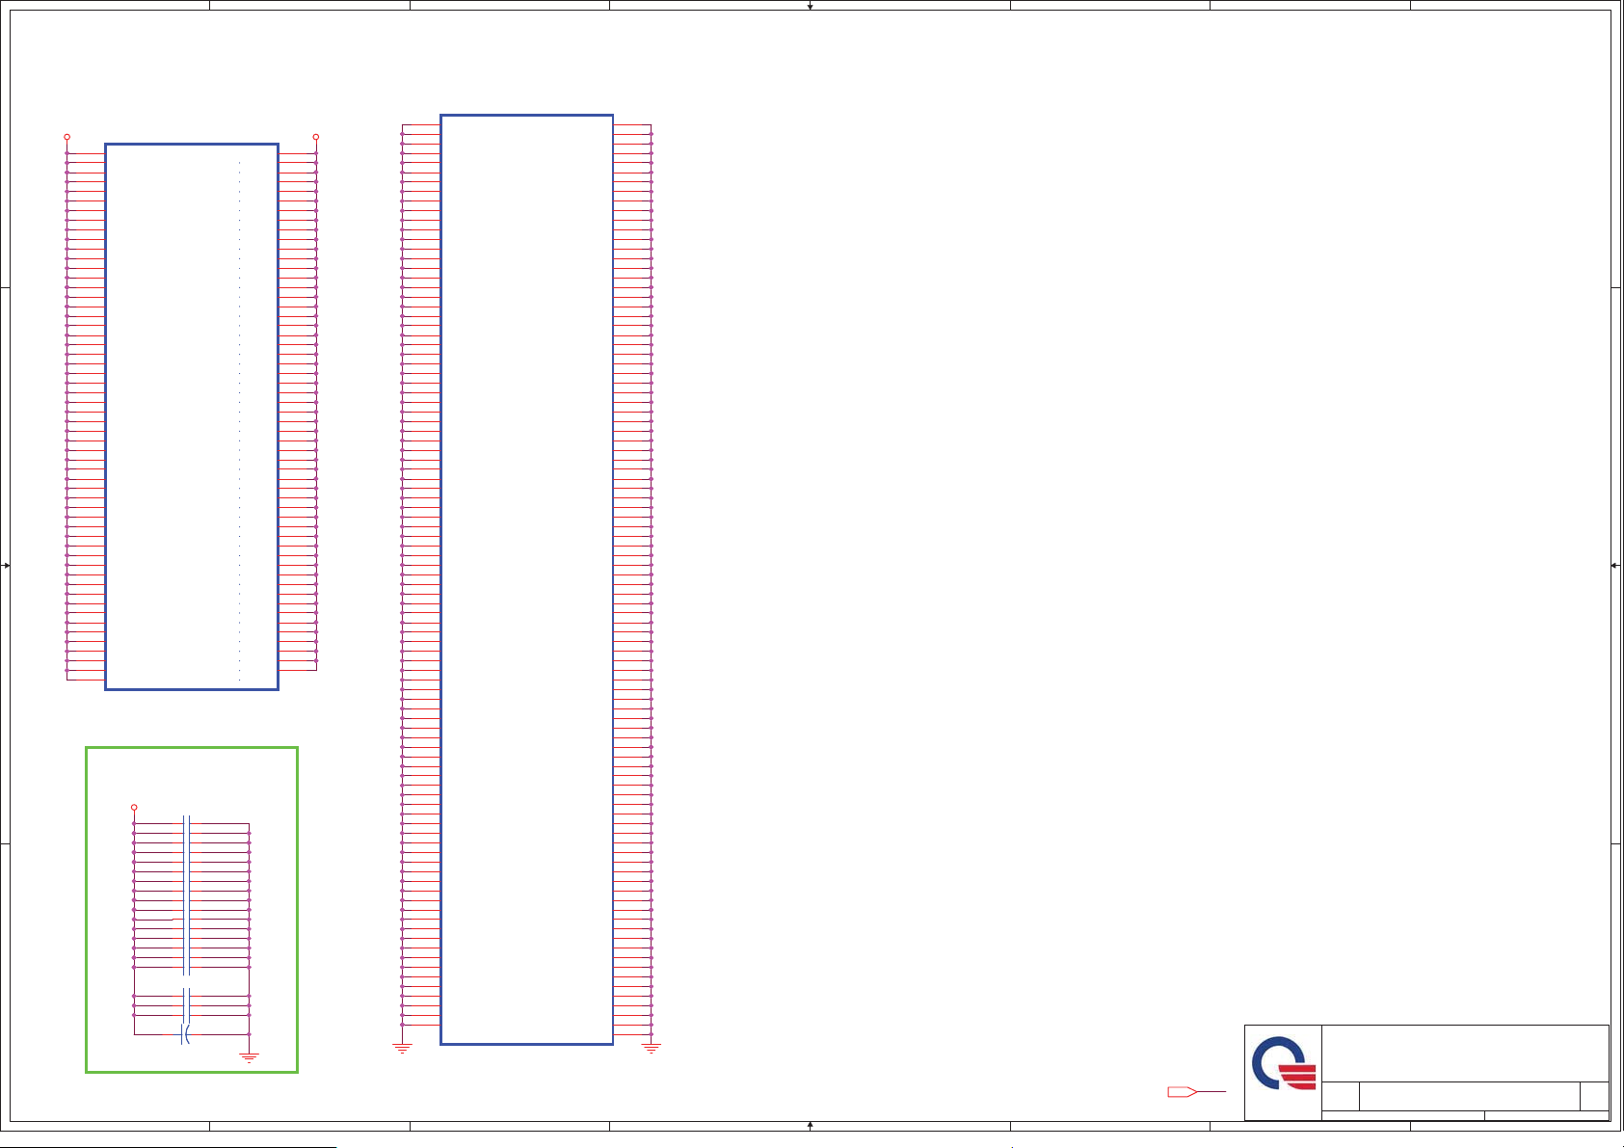
Task: Click the left border arrow marker
Action: click(x=6, y=566)
